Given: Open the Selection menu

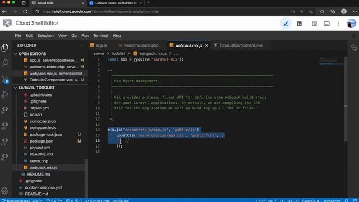Looking at the screenshot, I should pos(45,36).
